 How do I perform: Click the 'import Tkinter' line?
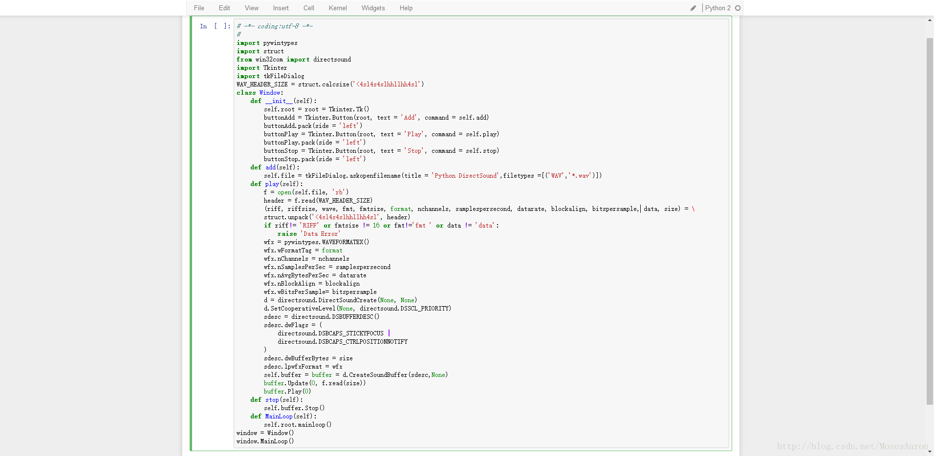pyautogui.click(x=262, y=68)
